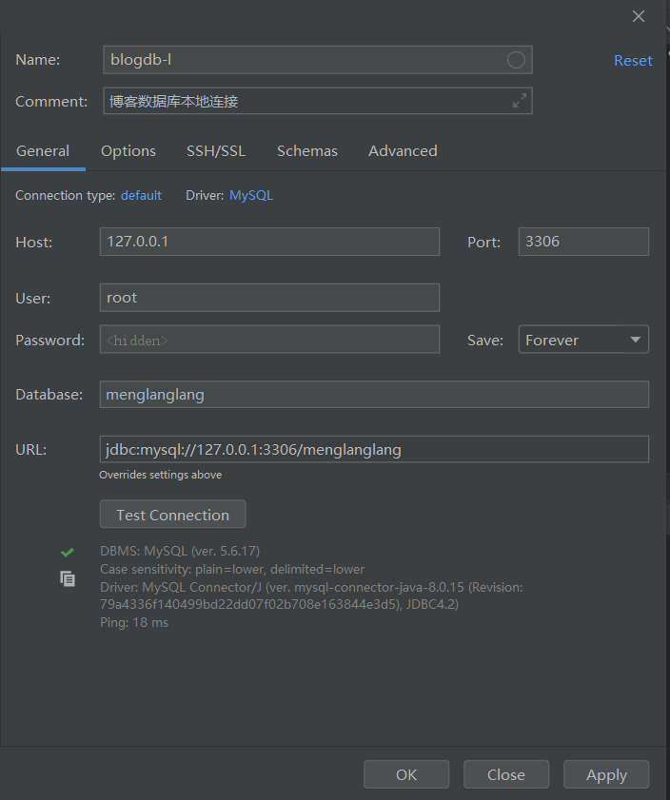Click the Host field with 127.0.0.1

(269, 242)
